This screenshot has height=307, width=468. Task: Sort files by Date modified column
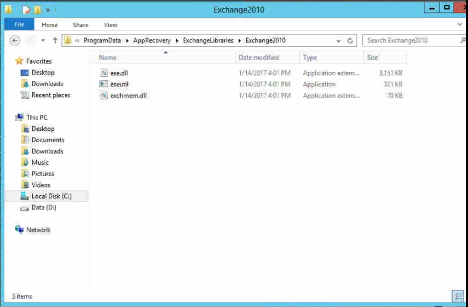tap(268, 57)
